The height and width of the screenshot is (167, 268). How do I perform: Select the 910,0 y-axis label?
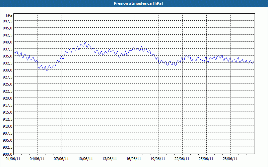pyautogui.click(x=7, y=126)
